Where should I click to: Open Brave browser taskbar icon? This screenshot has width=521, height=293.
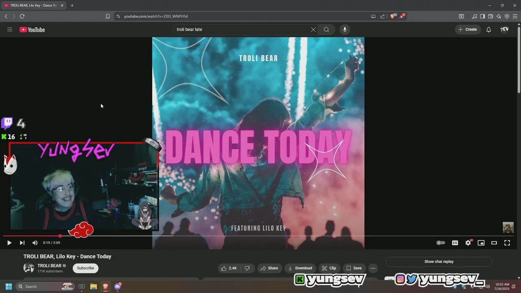(105, 286)
